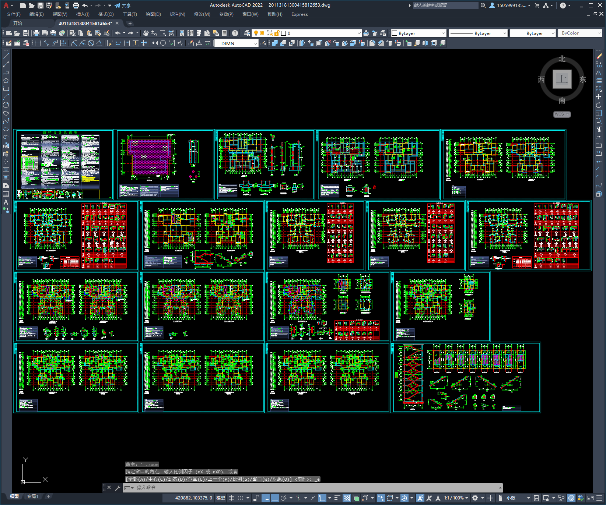Select the Multiline Text A tool
The height and width of the screenshot is (505, 606).
[x=6, y=202]
